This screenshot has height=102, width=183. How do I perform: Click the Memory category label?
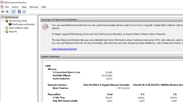coord(52,69)
